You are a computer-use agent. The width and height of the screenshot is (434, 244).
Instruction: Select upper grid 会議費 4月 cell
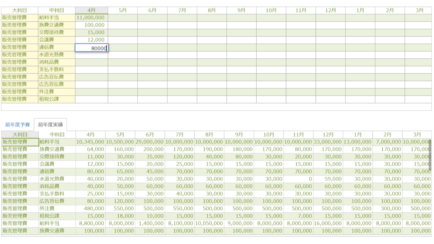pos(92,40)
